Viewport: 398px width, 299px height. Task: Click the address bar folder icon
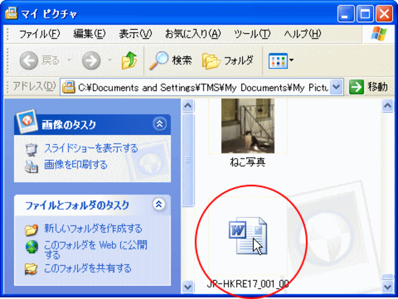[69, 87]
